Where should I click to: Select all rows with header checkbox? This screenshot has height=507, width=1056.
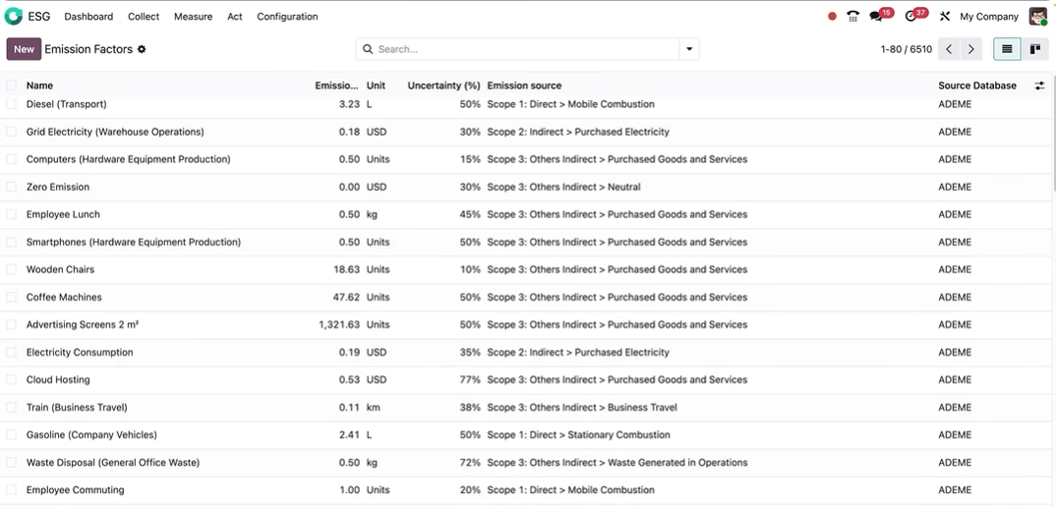pos(12,85)
